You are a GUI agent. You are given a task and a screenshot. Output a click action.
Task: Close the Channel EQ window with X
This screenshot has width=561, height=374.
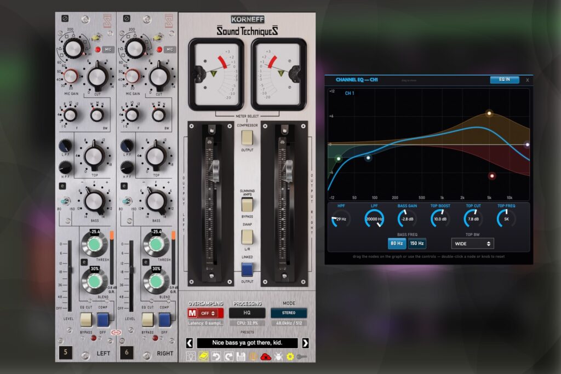528,80
